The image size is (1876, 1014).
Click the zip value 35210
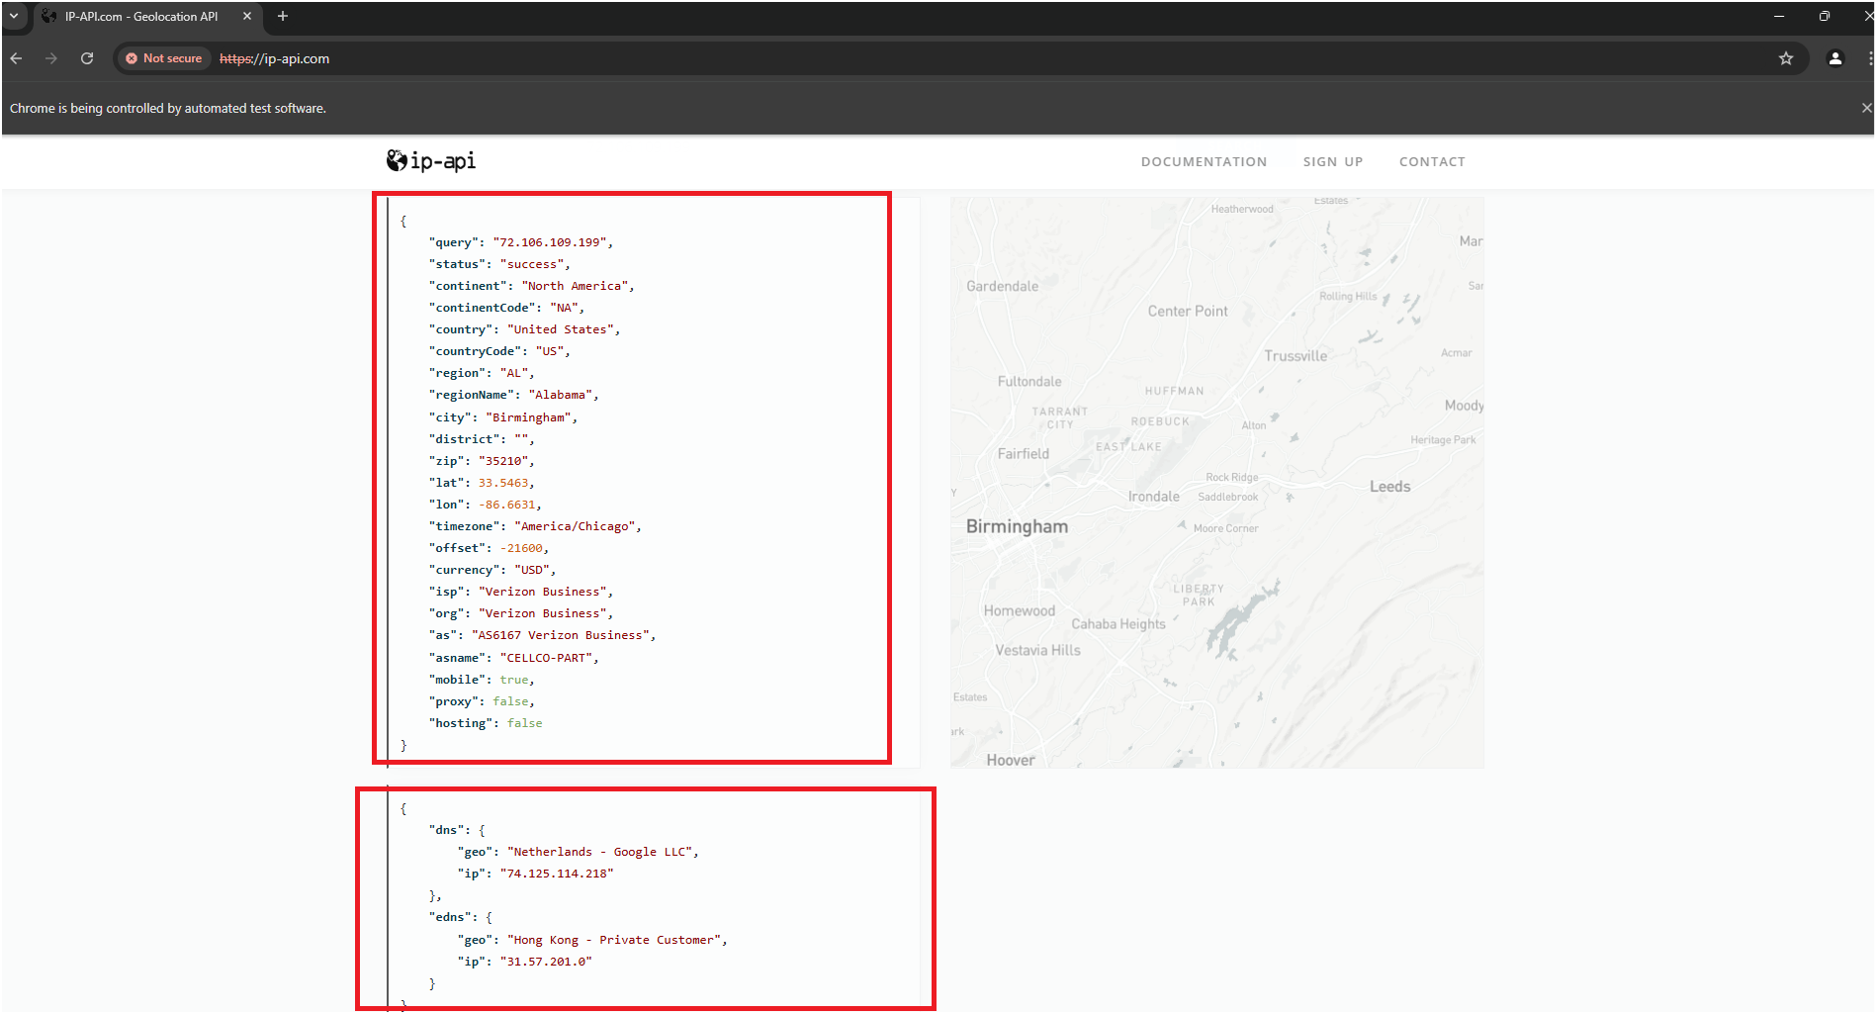coord(504,461)
